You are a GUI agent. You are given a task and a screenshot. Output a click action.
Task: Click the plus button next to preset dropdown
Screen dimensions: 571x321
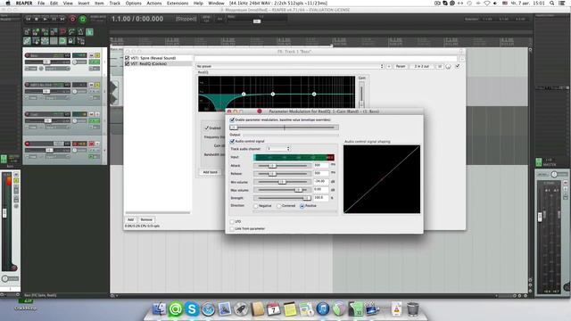pos(389,66)
